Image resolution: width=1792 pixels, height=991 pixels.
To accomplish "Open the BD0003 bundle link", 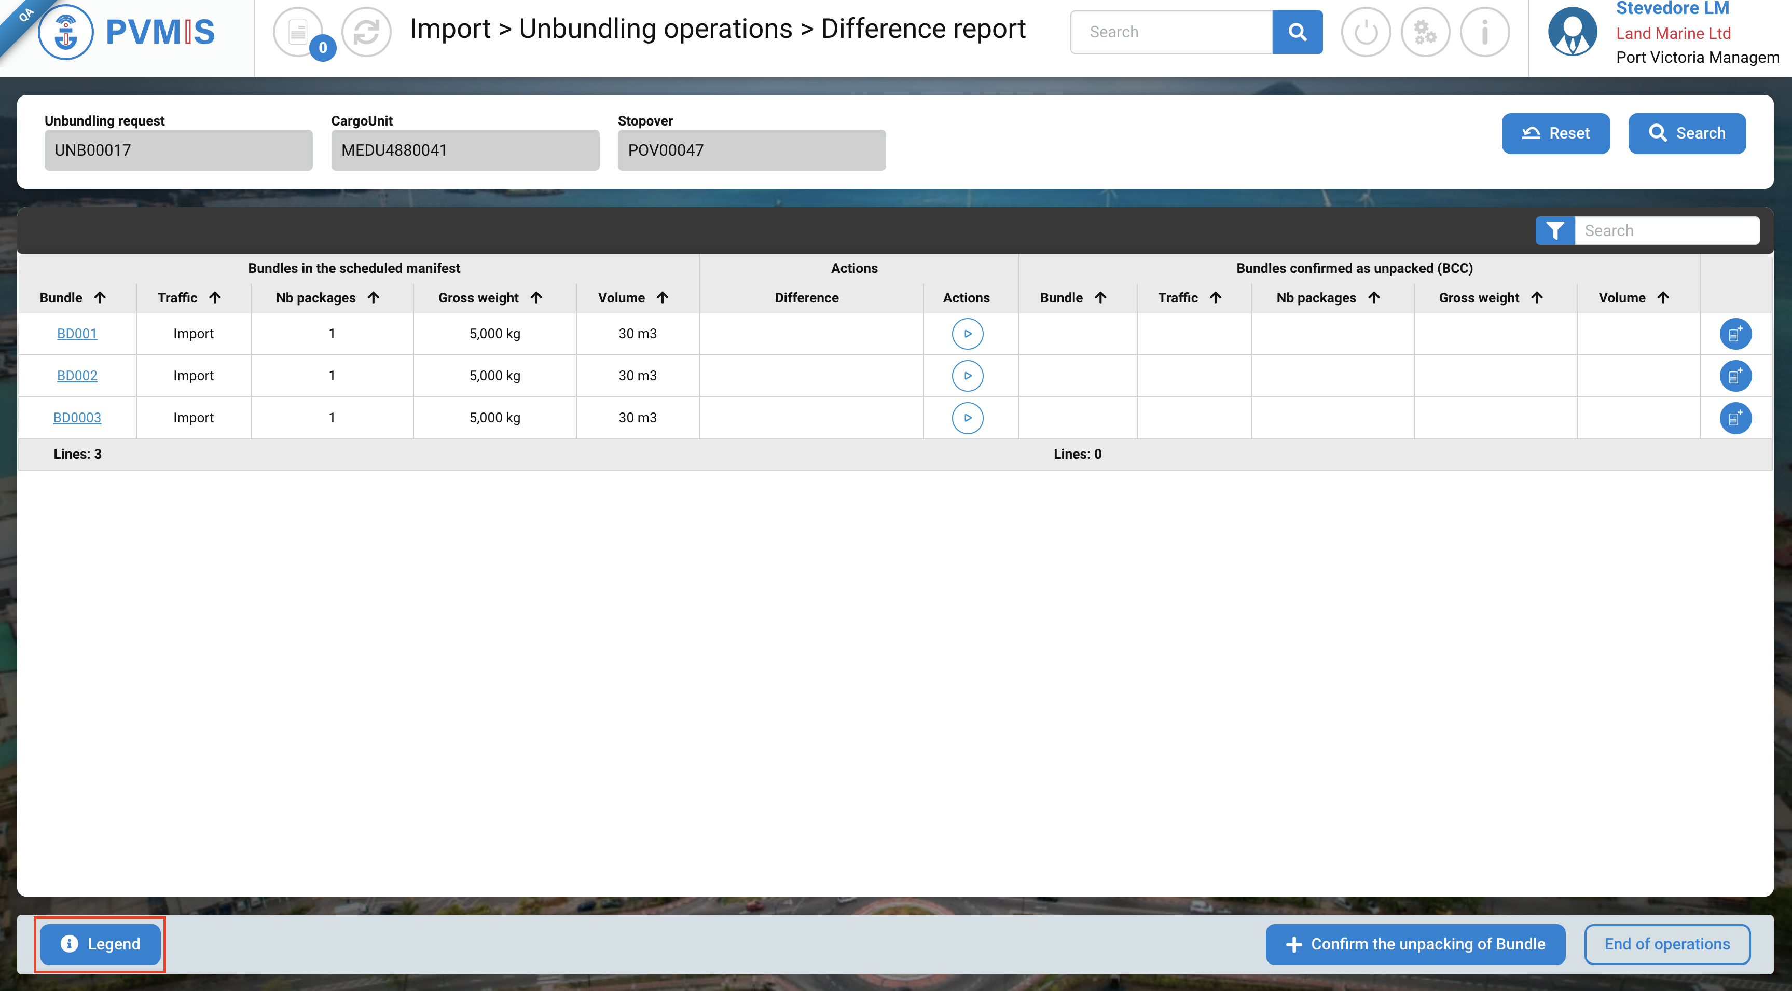I will pyautogui.click(x=76, y=418).
